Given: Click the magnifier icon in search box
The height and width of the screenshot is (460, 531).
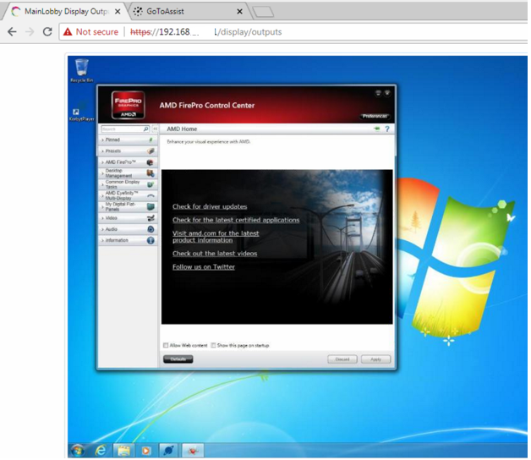Looking at the screenshot, I should tap(145, 129).
